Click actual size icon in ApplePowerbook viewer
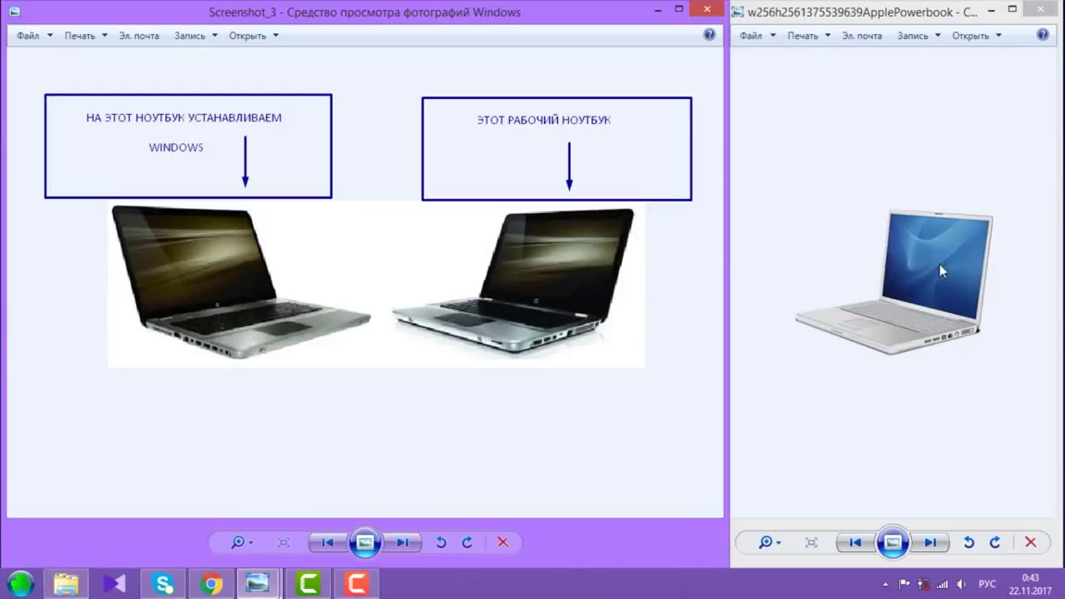This screenshot has width=1065, height=599. pos(811,542)
